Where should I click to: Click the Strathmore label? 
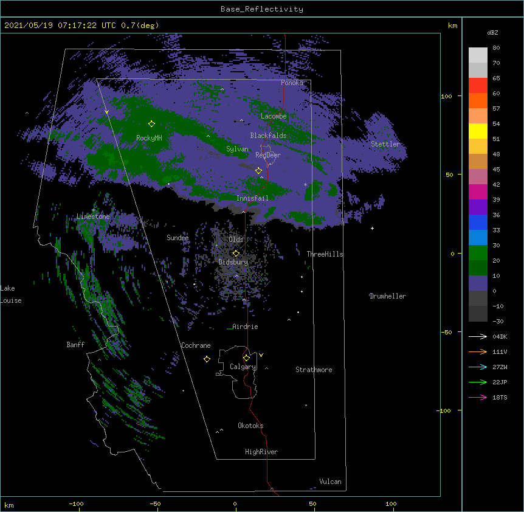pos(314,370)
